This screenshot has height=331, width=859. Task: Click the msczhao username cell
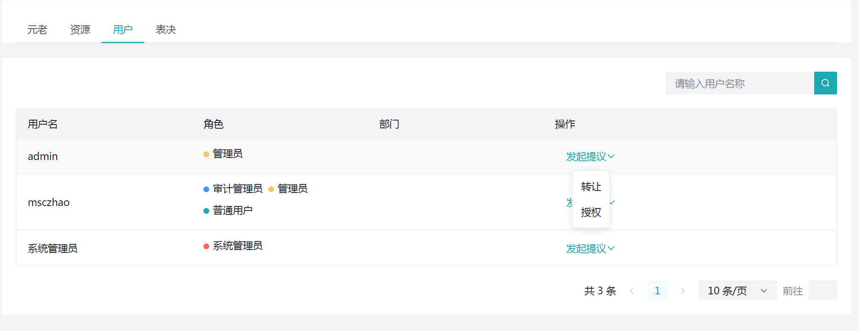pos(49,202)
